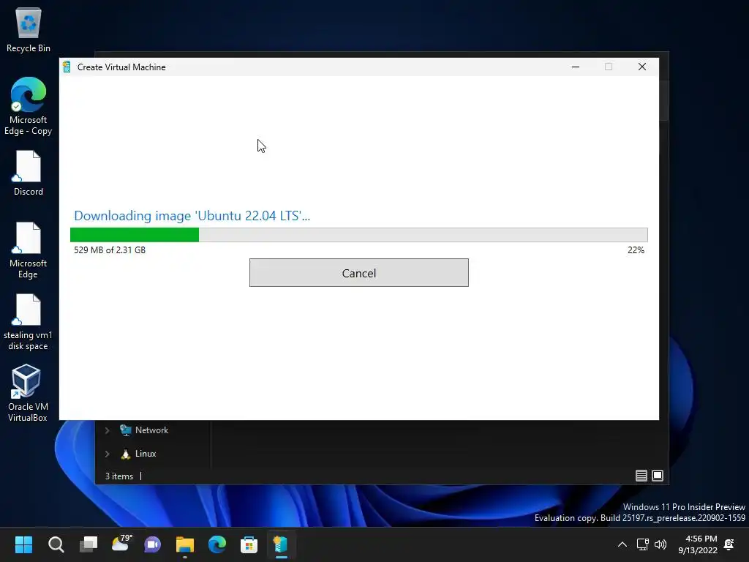Viewport: 749px width, 562px height.
Task: Select the Oracle VM VirtualBox shortcut
Action: (x=28, y=393)
